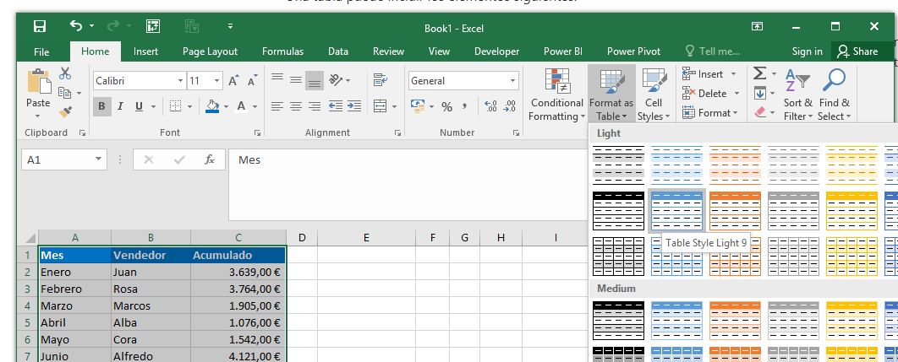Decrease font size with small A icon

point(252,81)
